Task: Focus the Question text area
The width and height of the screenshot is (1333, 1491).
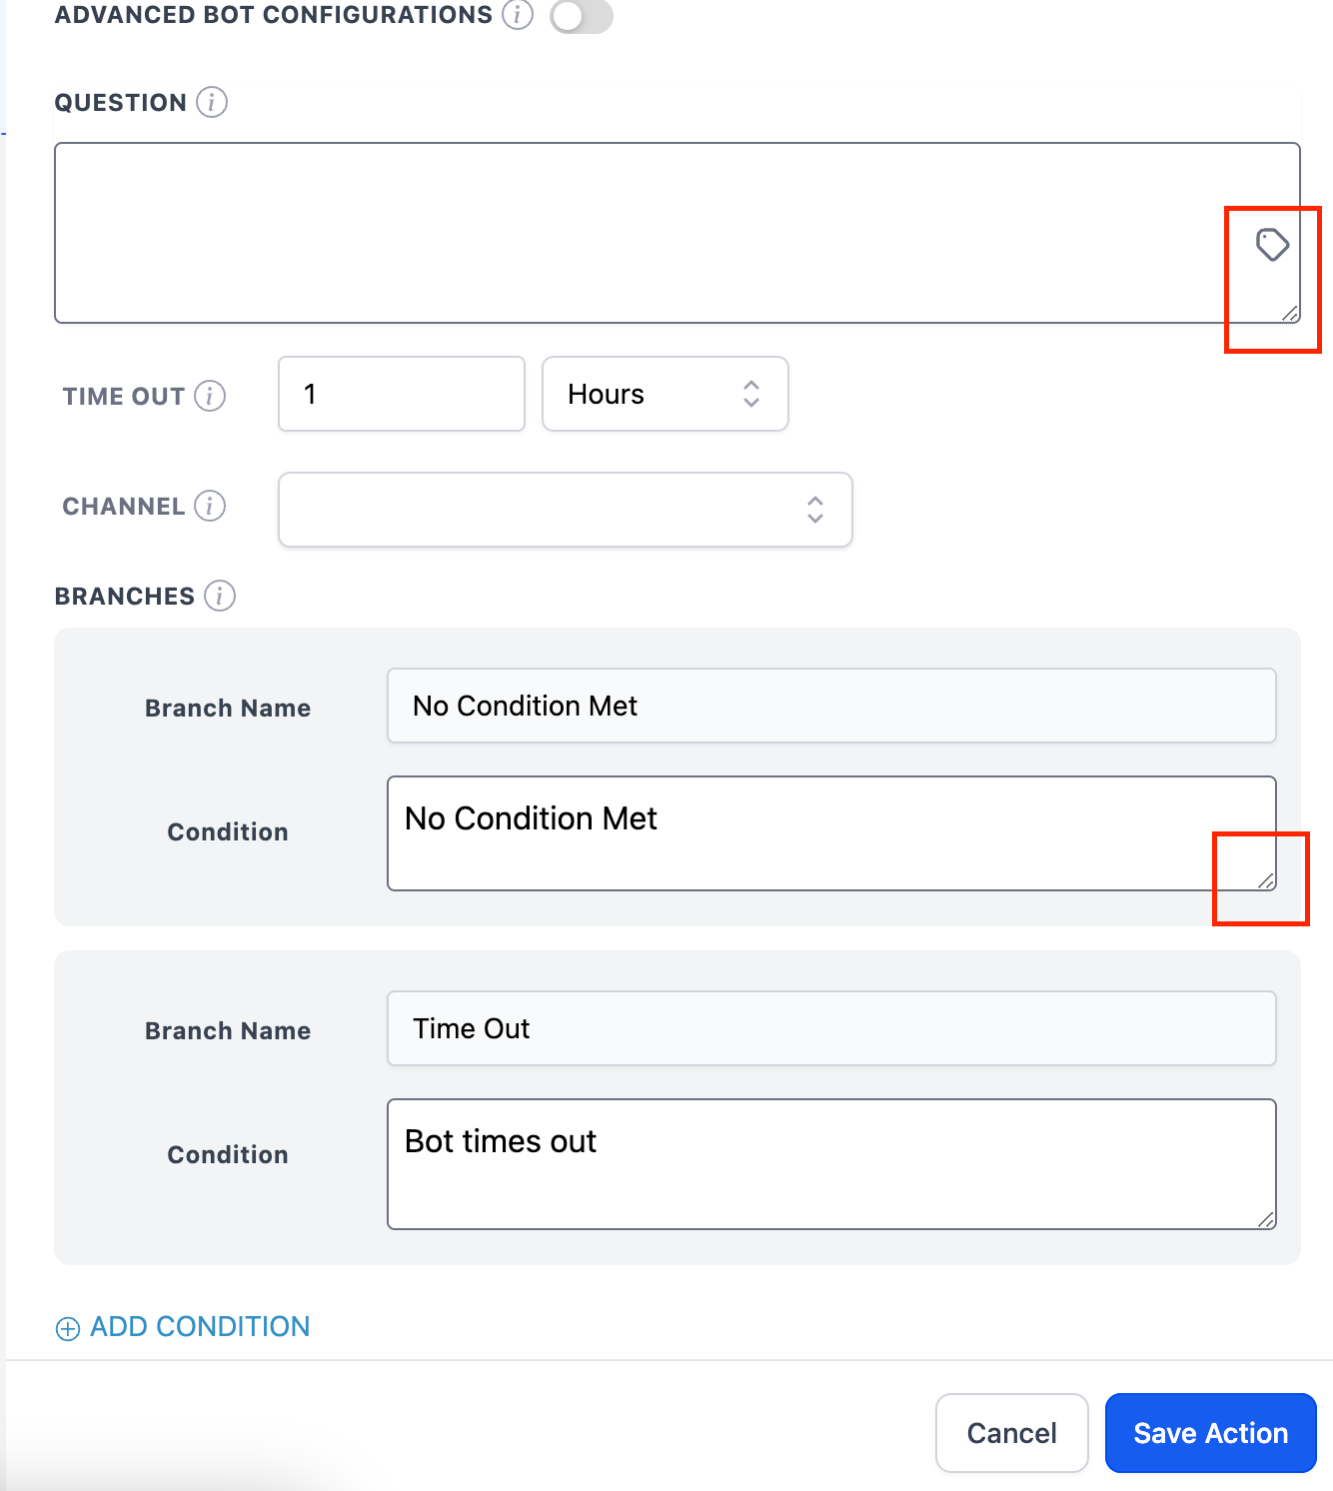Action: (x=640, y=233)
